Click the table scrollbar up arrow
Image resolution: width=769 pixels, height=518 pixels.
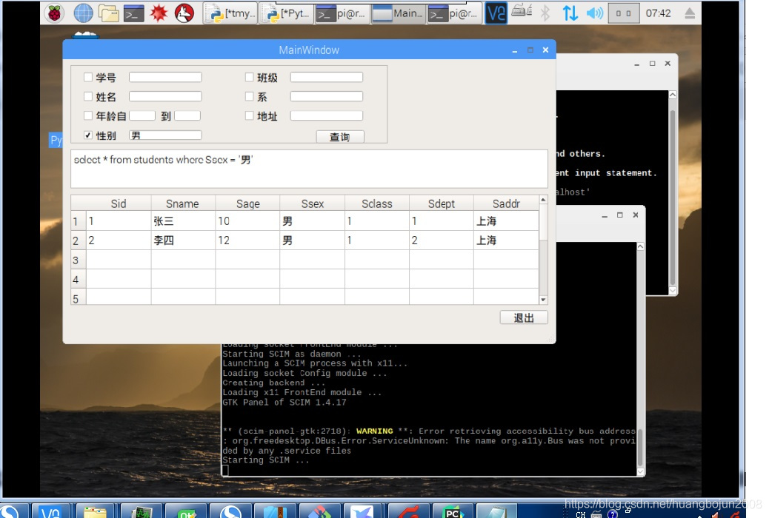click(x=543, y=200)
